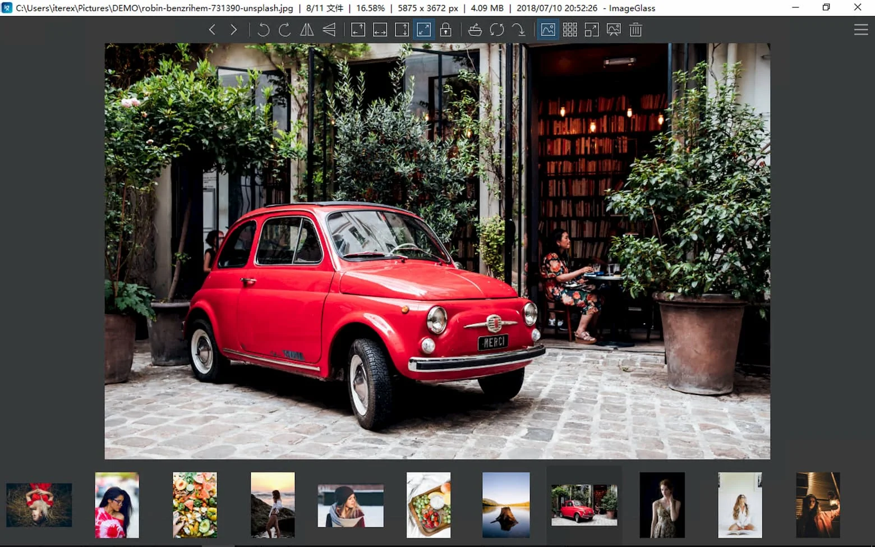Viewport: 875px width, 547px height.
Task: Select the scale-to-height tool
Action: pos(402,30)
